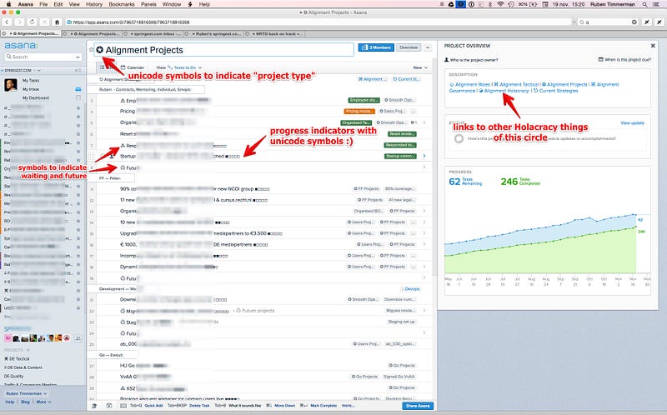Click the View update link
Image resolution: width=667 pixels, height=415 pixels.
coord(632,122)
